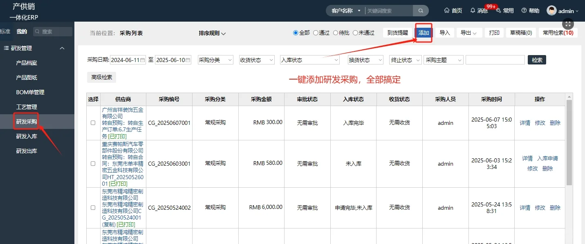This screenshot has height=244, width=585.
Task: Open 消息 notifications via the bell icon
Action: point(472,11)
